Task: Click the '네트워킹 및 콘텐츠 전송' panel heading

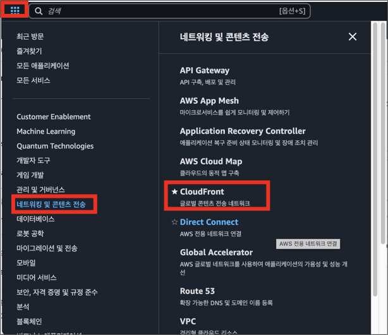Action: [x=224, y=37]
